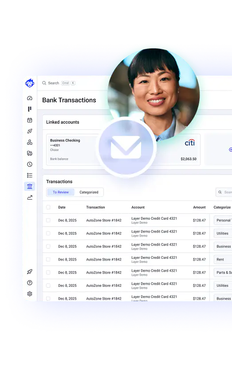Select the bank building sidebar icon
232x377 pixels.
coord(30,186)
